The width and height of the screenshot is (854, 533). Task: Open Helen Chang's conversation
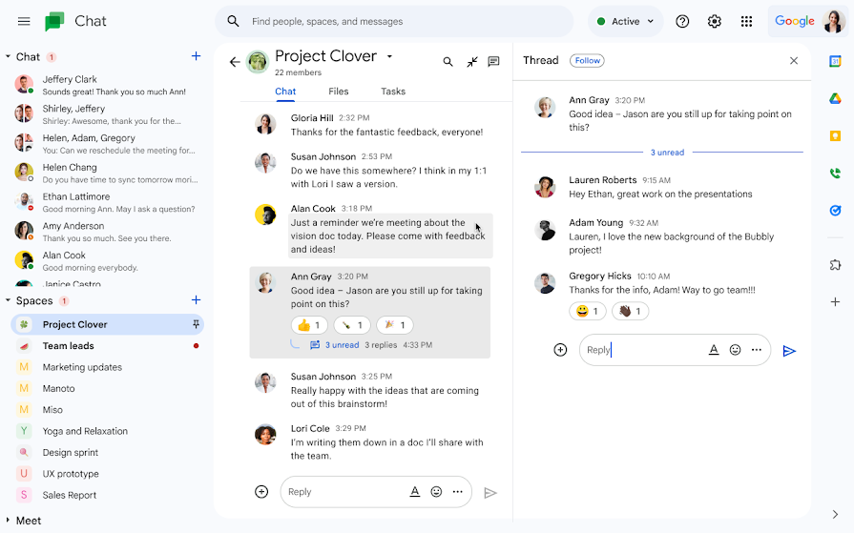click(107, 173)
